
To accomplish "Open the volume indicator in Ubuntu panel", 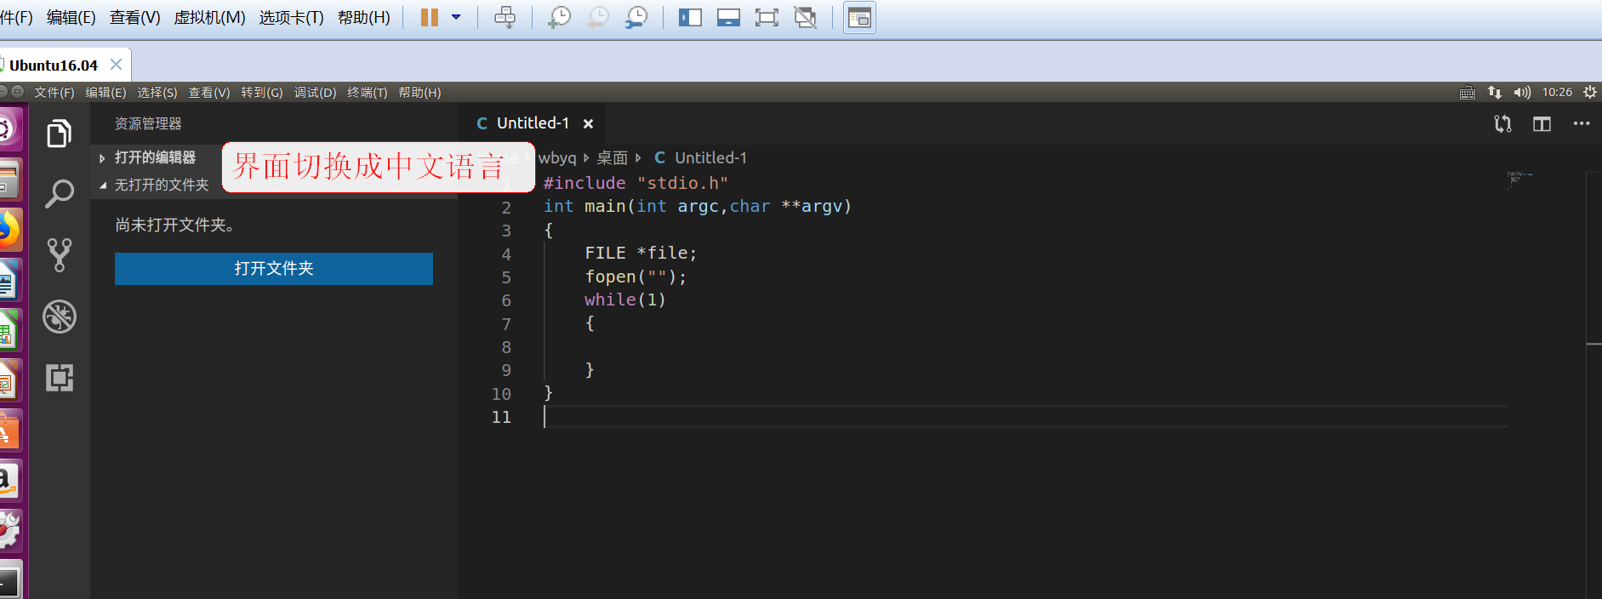I will click(x=1522, y=93).
